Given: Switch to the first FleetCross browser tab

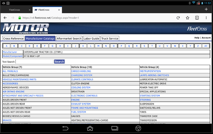Looking at the screenshot, I should click(15, 10).
